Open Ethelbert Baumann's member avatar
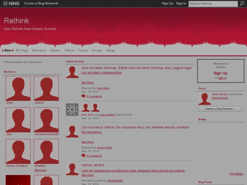 (46, 151)
